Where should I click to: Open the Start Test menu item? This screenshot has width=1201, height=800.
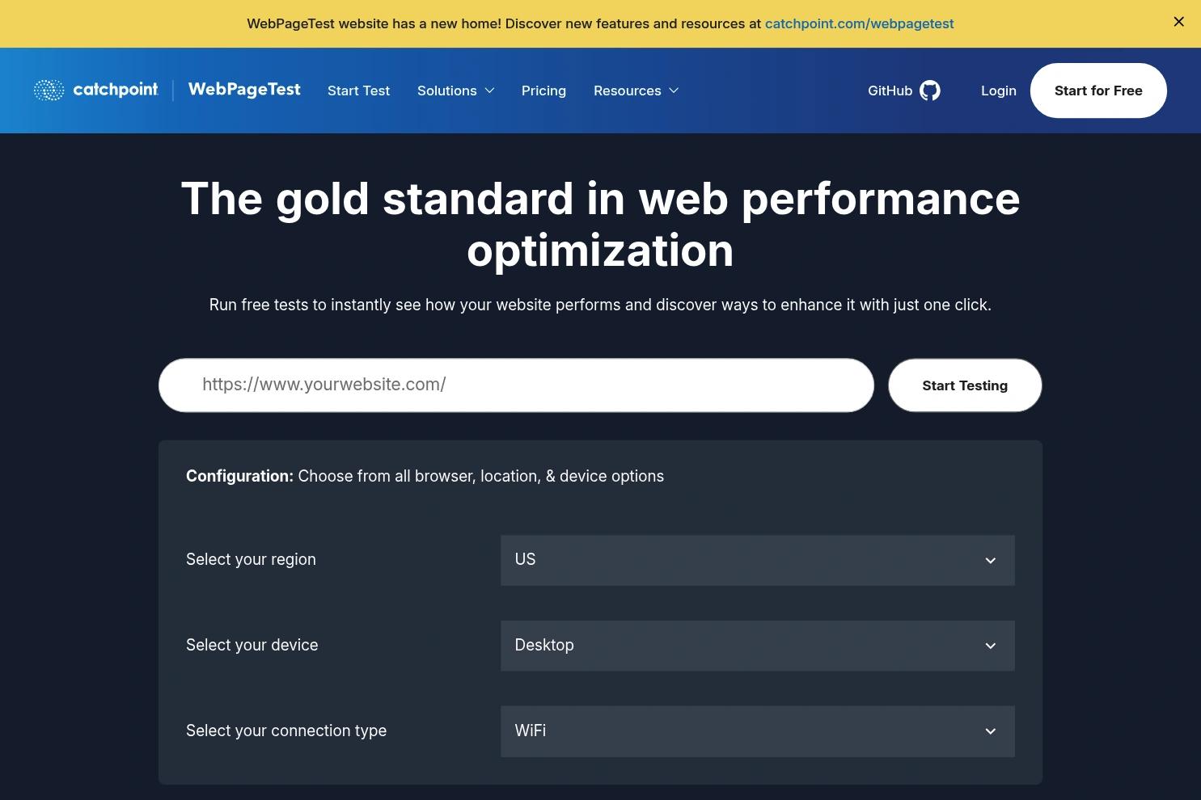(358, 91)
